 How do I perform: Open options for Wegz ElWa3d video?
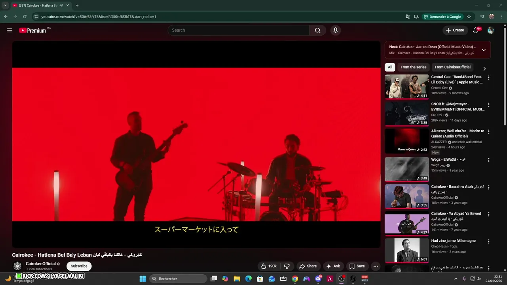(x=488, y=160)
